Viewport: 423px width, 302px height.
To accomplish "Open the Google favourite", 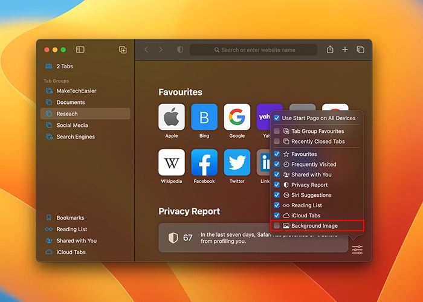I will (x=237, y=117).
